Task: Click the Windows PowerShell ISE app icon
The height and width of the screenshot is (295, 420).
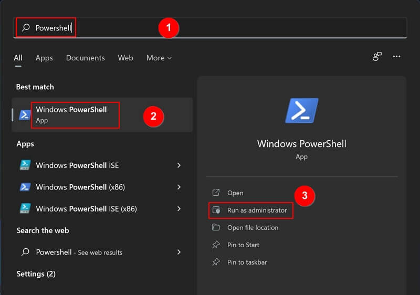Action: (25, 165)
